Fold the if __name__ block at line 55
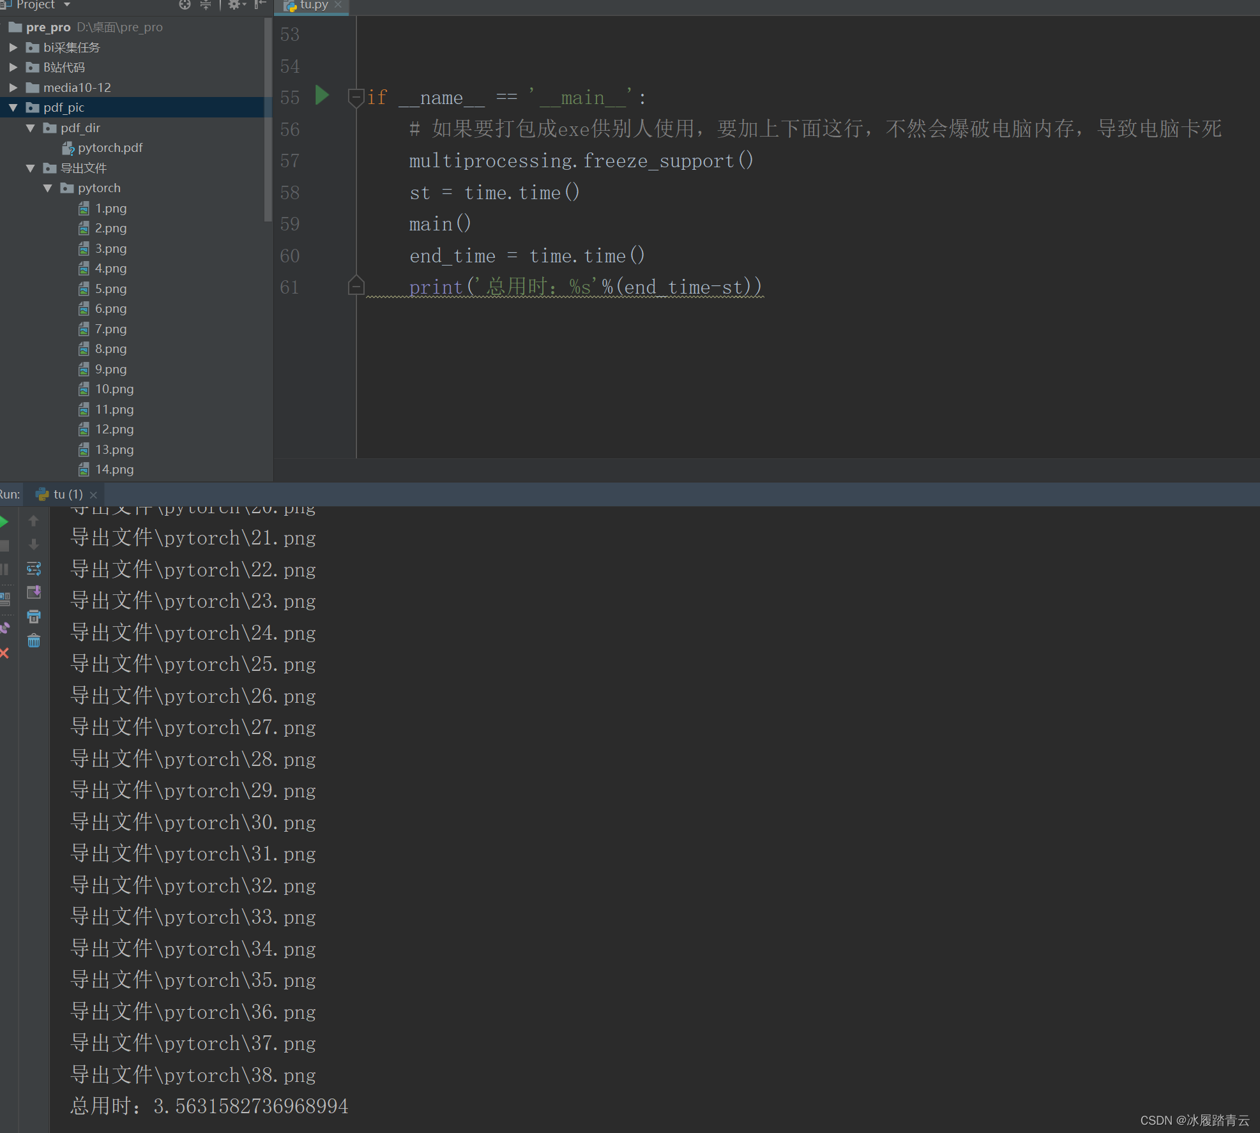This screenshot has width=1260, height=1133. tap(356, 98)
